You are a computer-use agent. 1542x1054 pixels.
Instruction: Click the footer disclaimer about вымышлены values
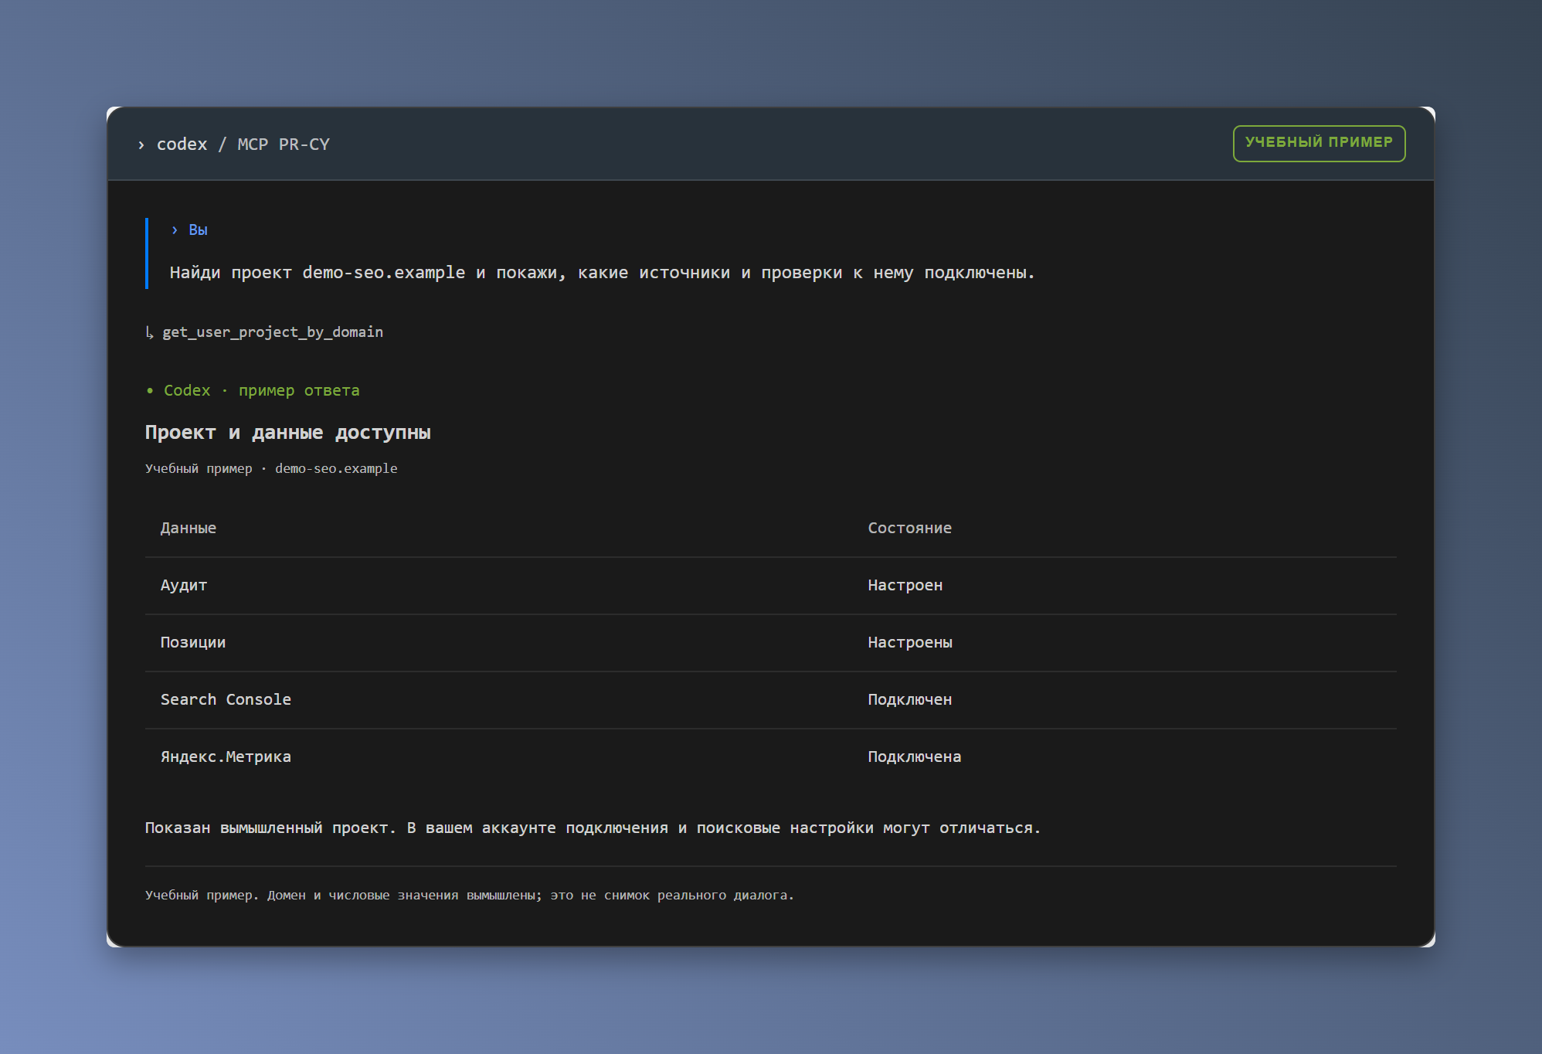(470, 896)
